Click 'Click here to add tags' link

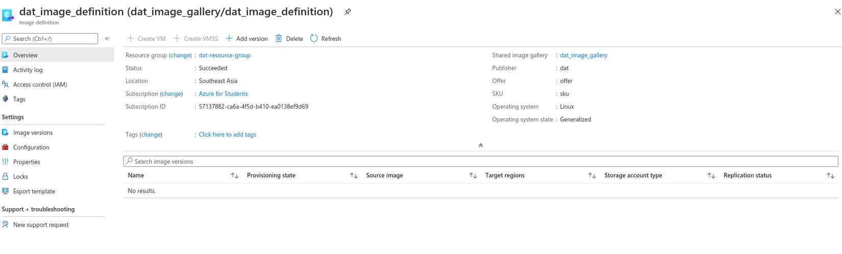click(x=227, y=135)
